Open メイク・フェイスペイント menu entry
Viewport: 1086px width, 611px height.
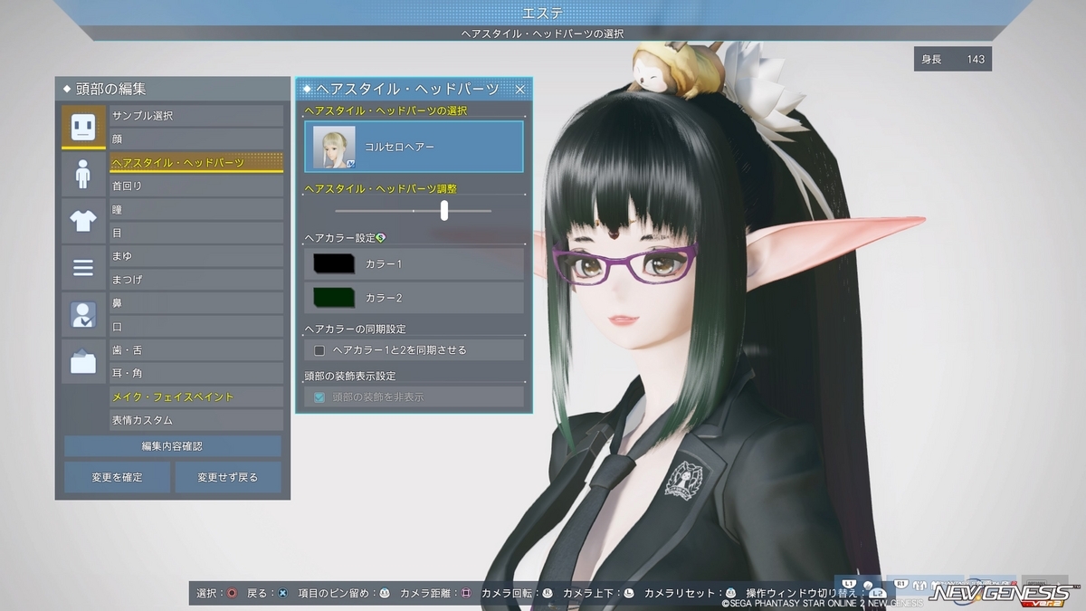(196, 396)
